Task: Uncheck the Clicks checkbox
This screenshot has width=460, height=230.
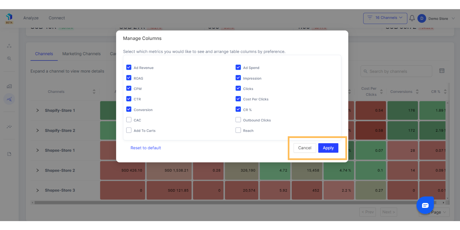Action: 238,88
